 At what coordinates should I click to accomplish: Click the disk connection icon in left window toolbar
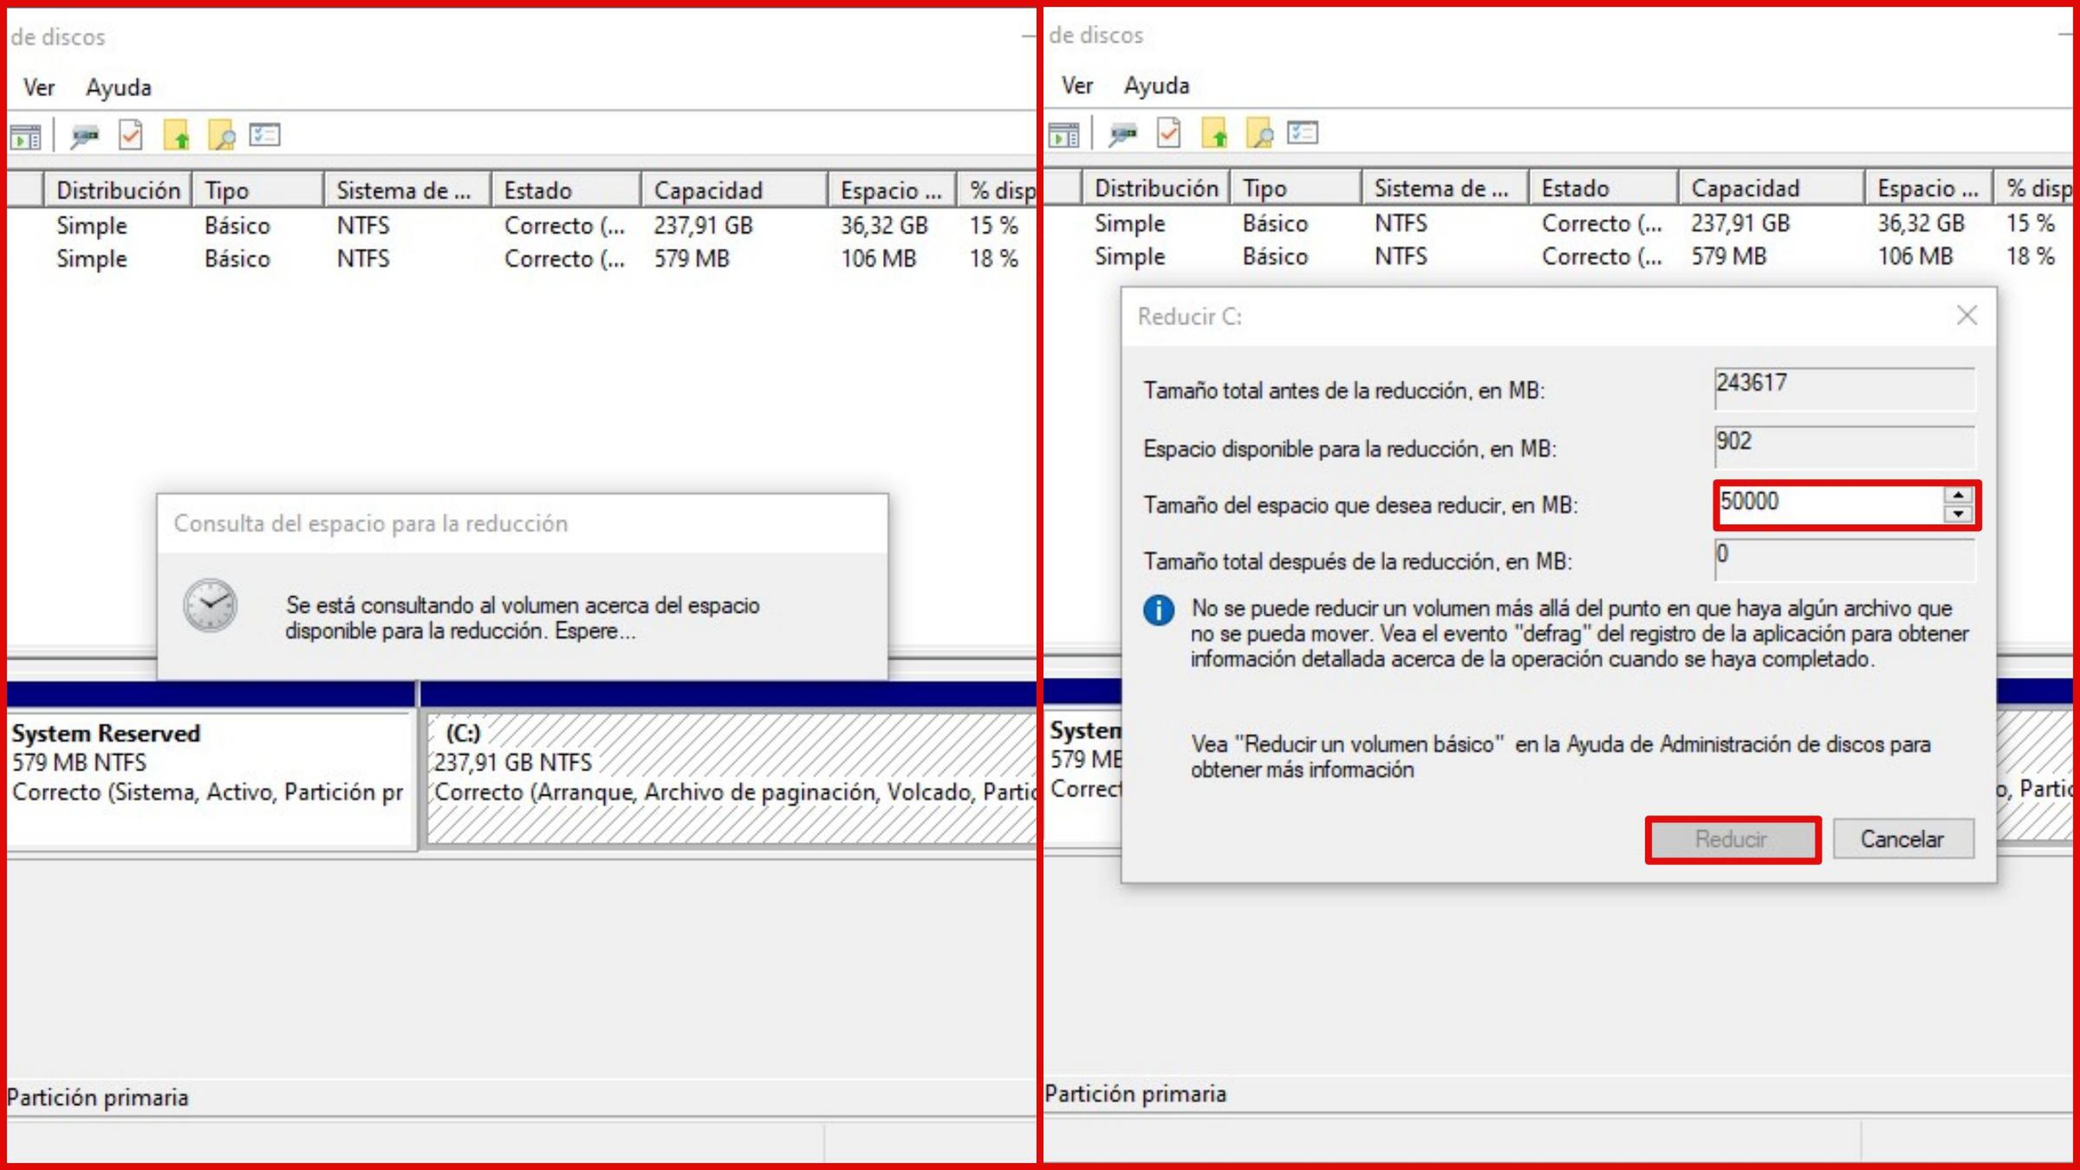coord(84,135)
